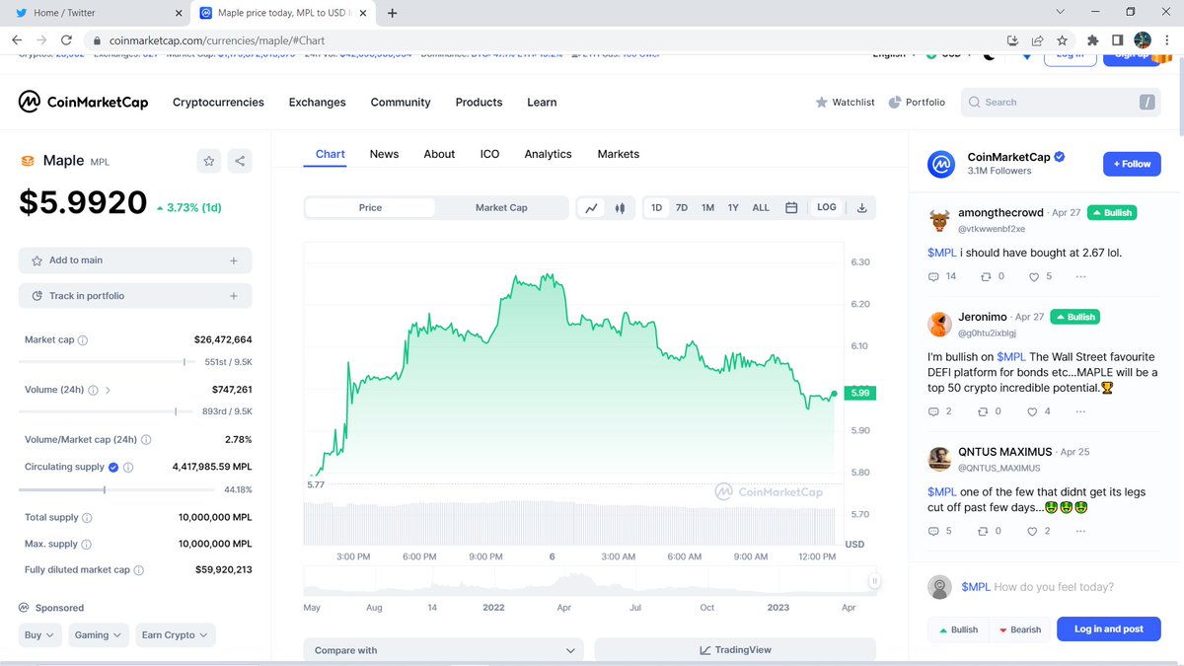Switch to Home / Twitter browser tab

click(95, 13)
